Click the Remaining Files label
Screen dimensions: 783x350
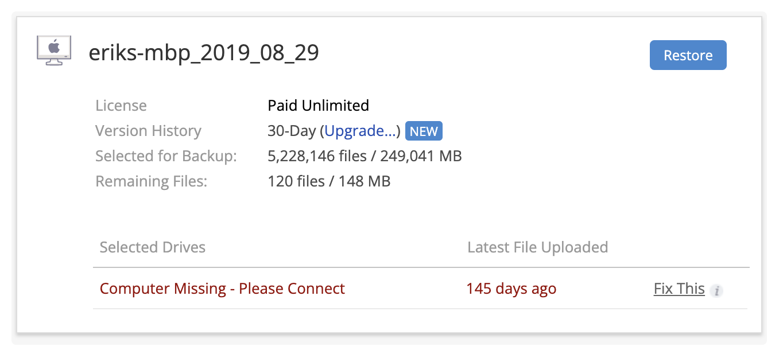(151, 181)
